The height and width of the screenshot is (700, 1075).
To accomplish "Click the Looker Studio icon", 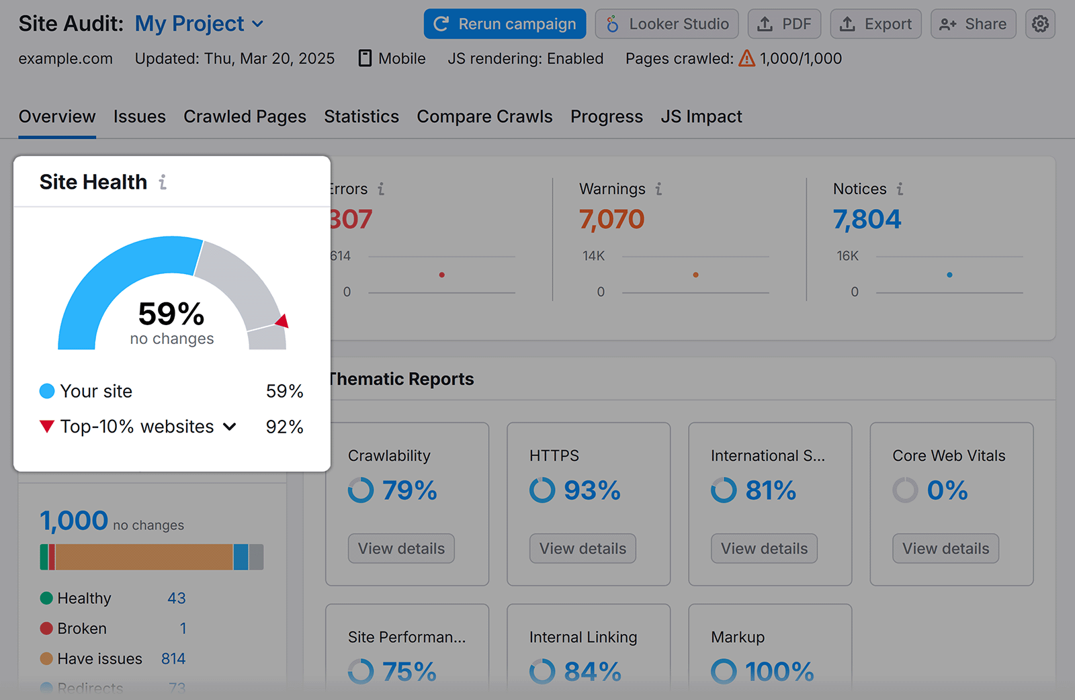I will pos(612,24).
